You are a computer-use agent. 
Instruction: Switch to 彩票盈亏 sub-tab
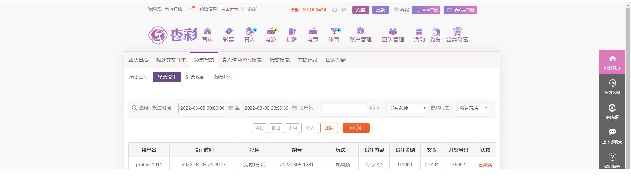tap(223, 77)
